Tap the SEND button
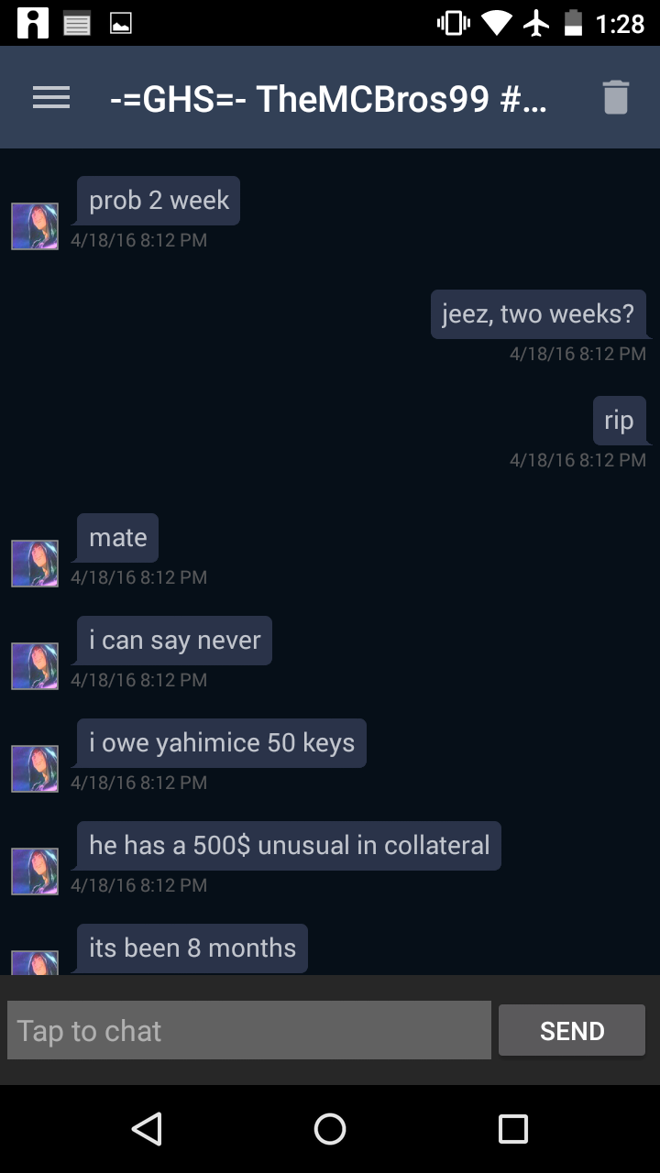Screen dimensions: 660x1173 572,1030
